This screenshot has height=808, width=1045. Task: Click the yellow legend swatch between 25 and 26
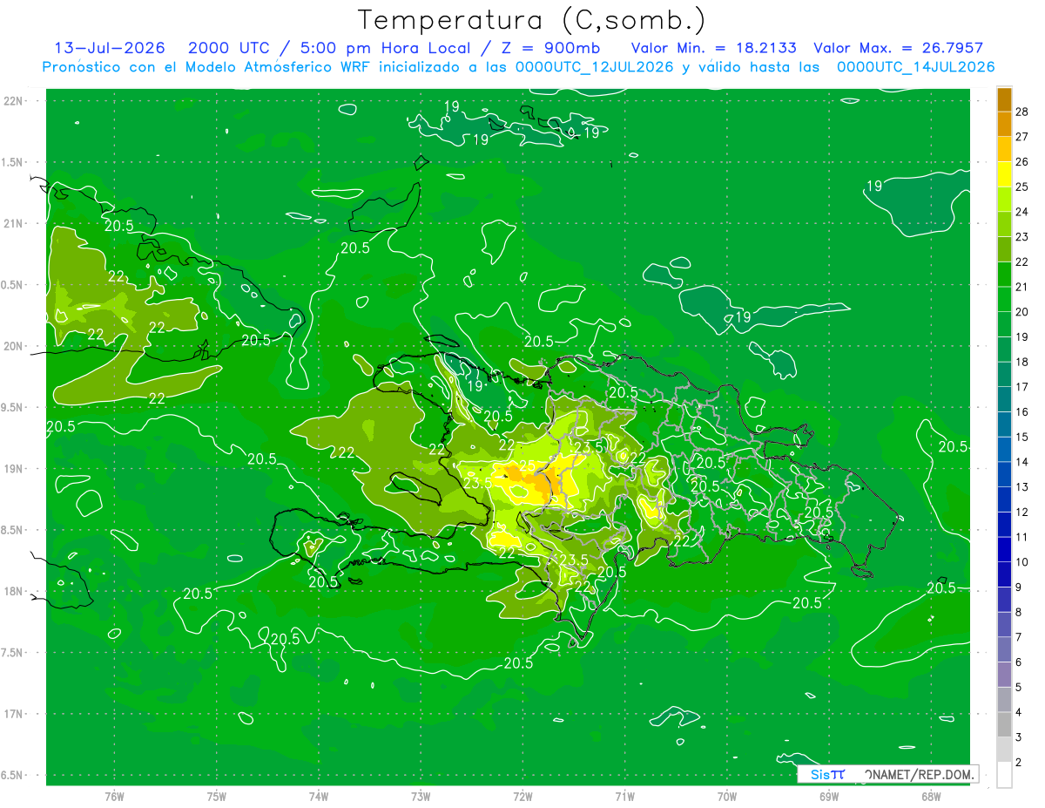[x=1004, y=174]
